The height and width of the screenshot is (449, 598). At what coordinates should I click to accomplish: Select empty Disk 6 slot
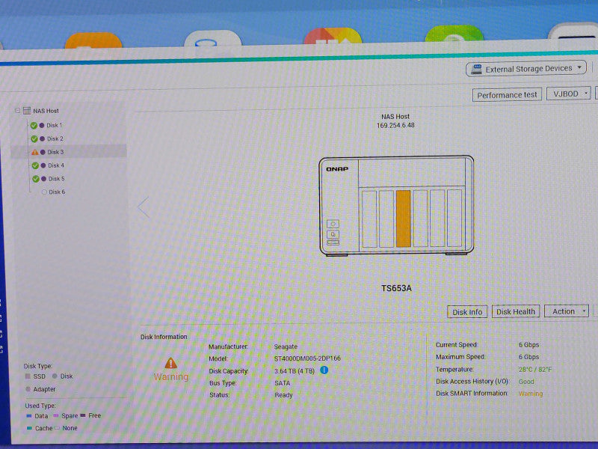click(x=57, y=192)
